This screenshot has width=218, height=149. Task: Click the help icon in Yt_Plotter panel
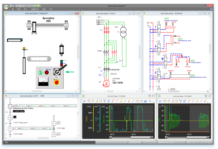coord(149,96)
